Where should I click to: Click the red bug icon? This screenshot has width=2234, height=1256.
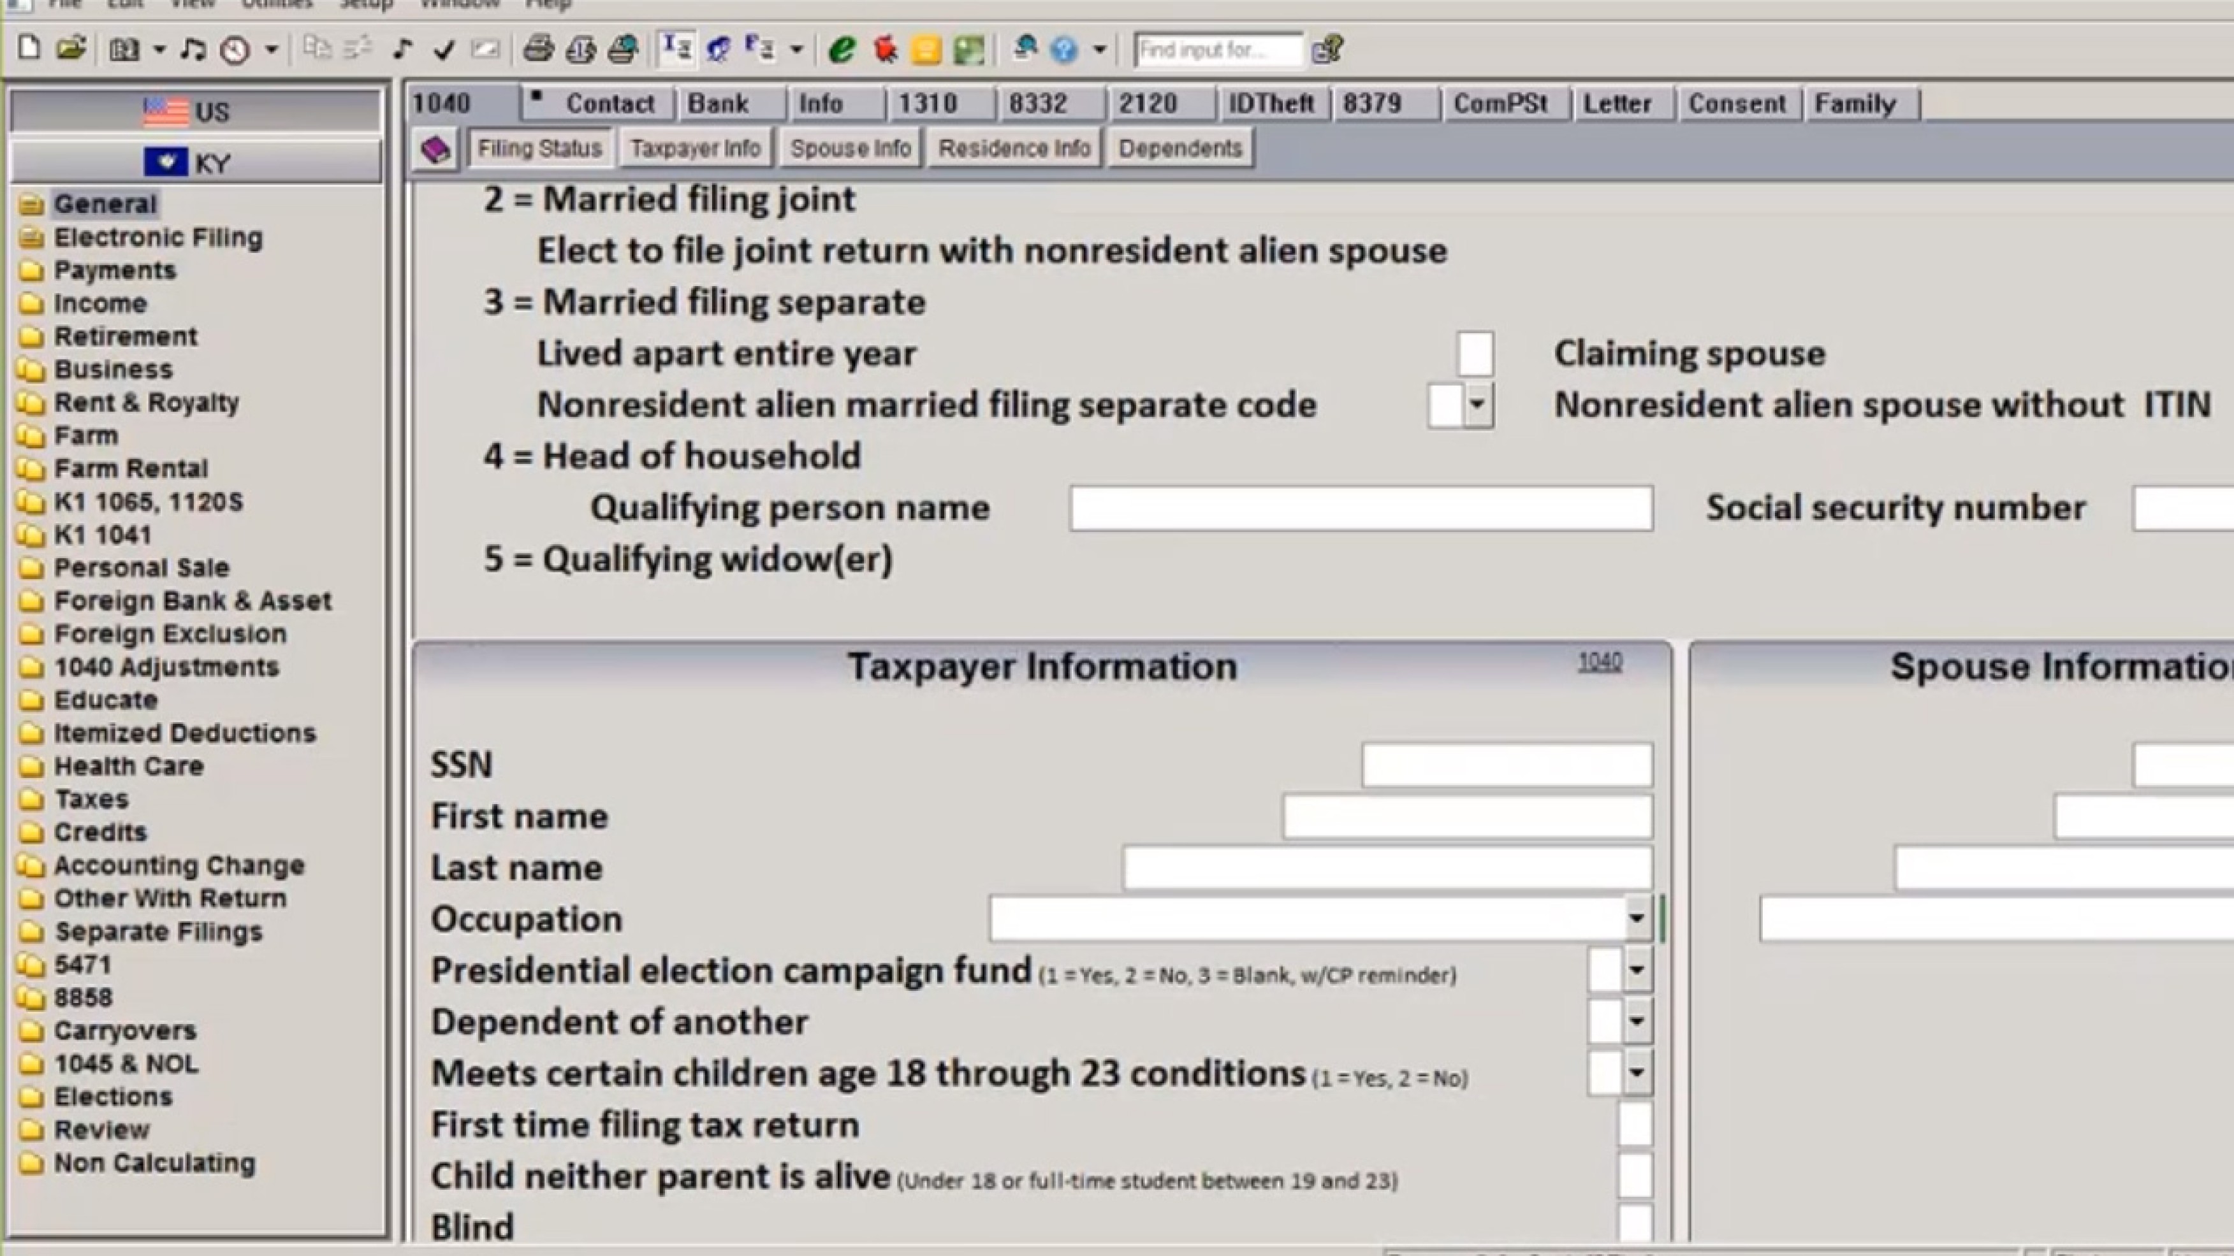884,50
